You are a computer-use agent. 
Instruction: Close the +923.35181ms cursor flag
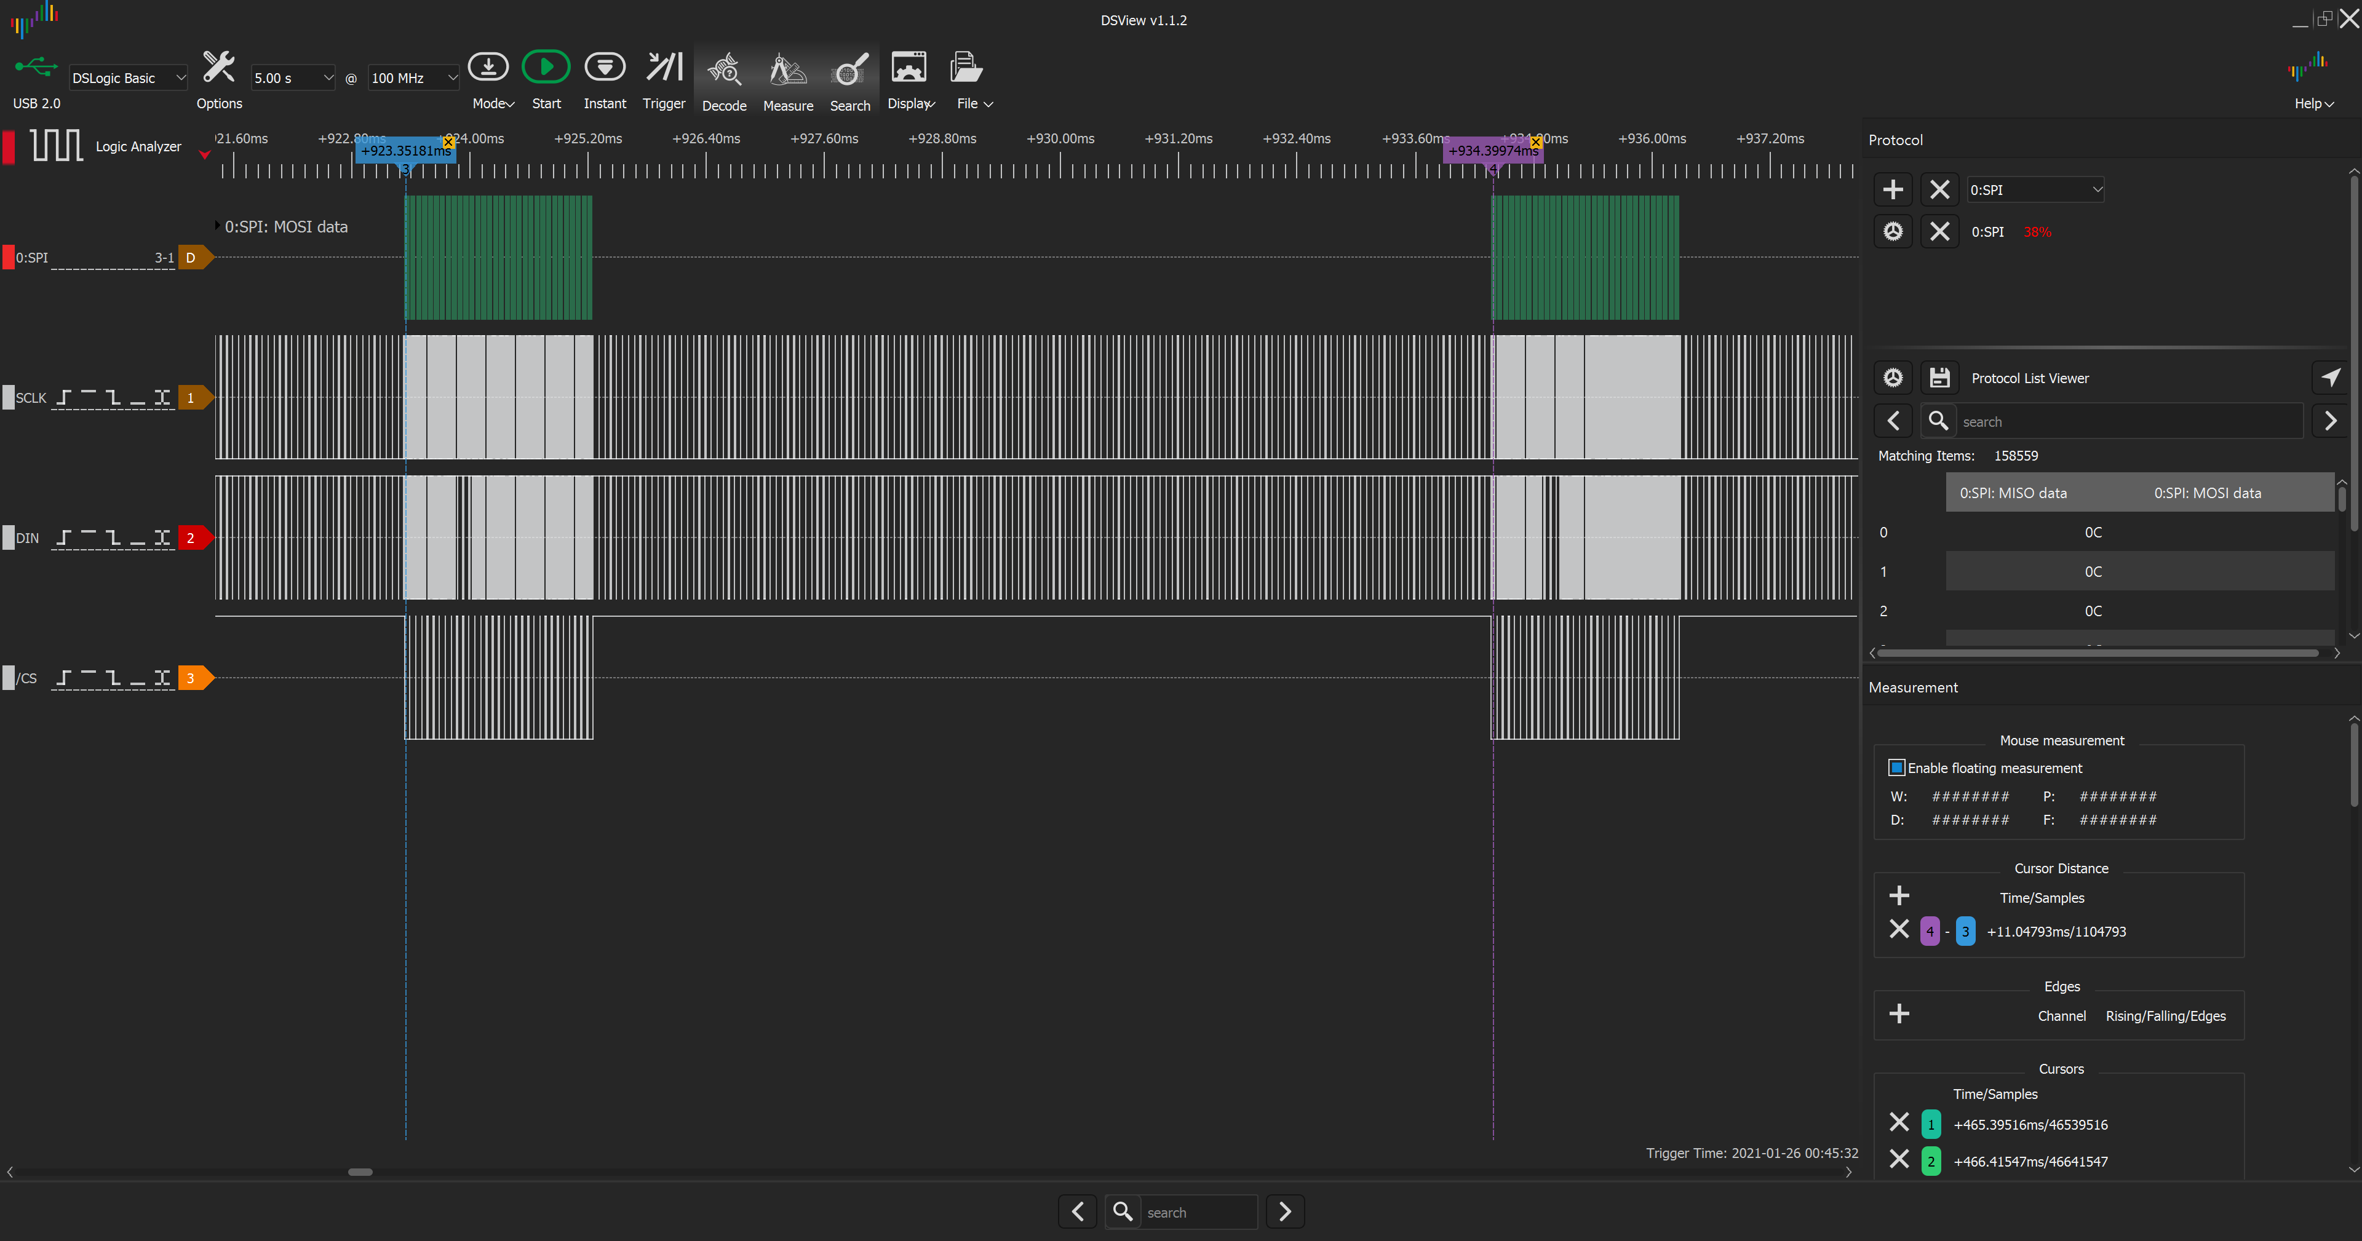[x=448, y=142]
